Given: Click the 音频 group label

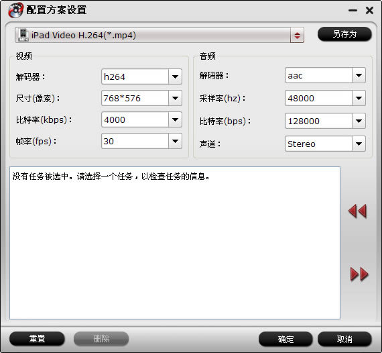Looking at the screenshot, I should [x=207, y=56].
